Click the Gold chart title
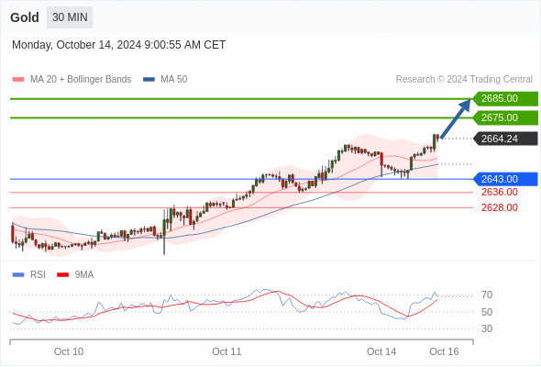 (25, 17)
